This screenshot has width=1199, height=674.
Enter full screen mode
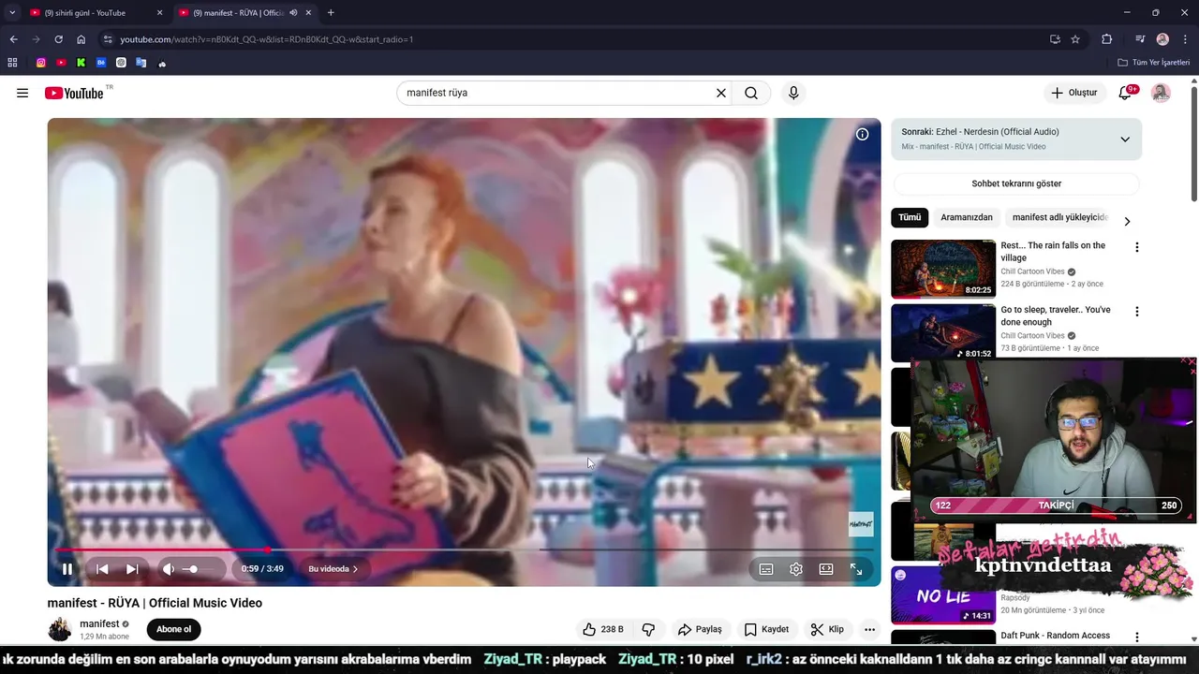[856, 569]
